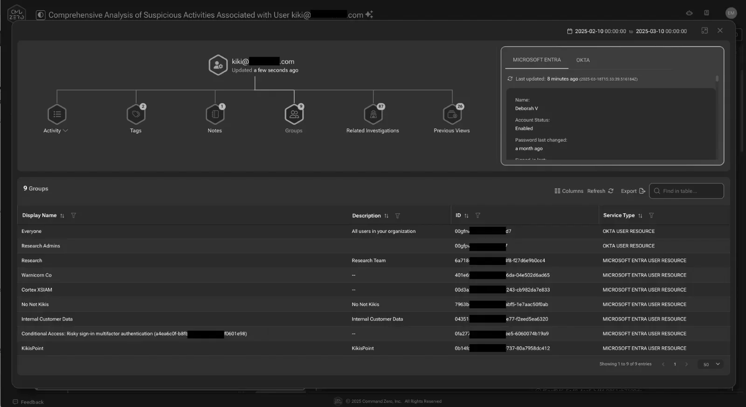Open the Tags hexagon icon
Image resolution: width=746 pixels, height=407 pixels.
pyautogui.click(x=136, y=114)
